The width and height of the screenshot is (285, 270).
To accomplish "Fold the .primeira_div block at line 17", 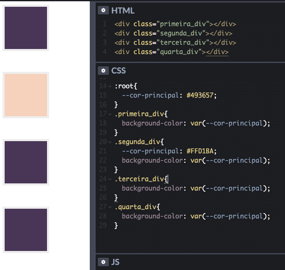I will coord(110,114).
